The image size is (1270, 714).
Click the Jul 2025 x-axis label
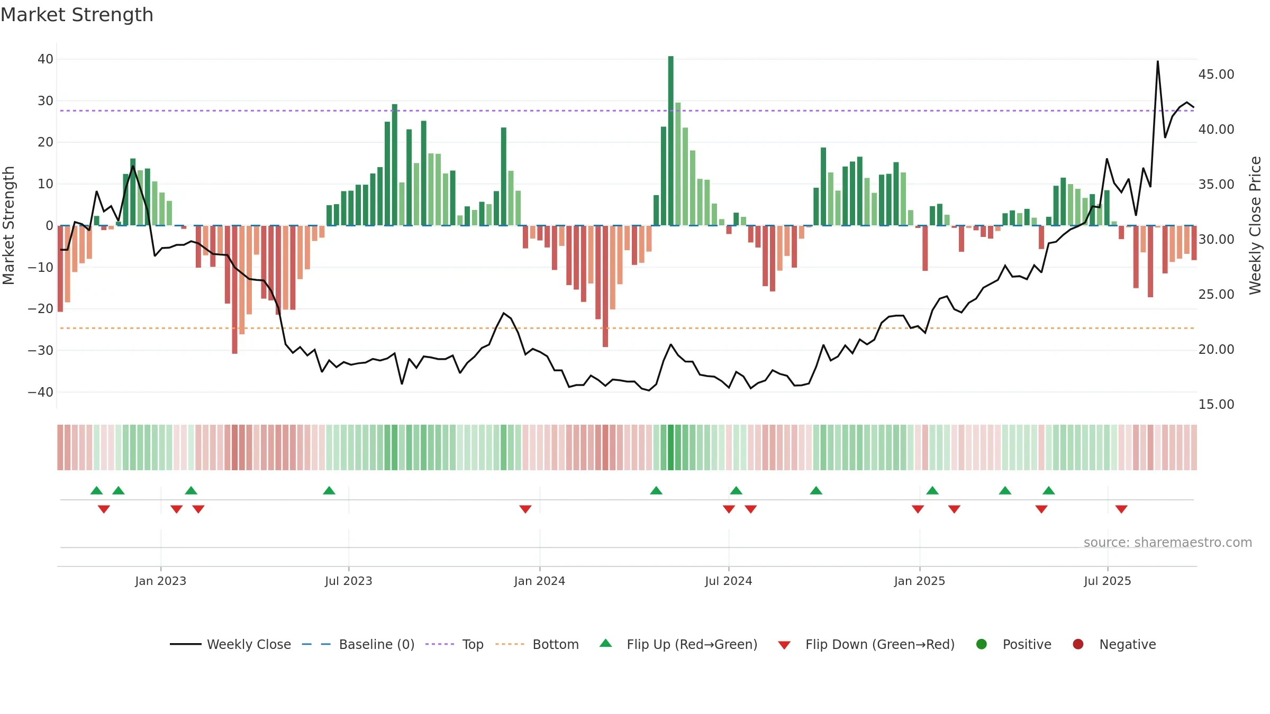1108,581
